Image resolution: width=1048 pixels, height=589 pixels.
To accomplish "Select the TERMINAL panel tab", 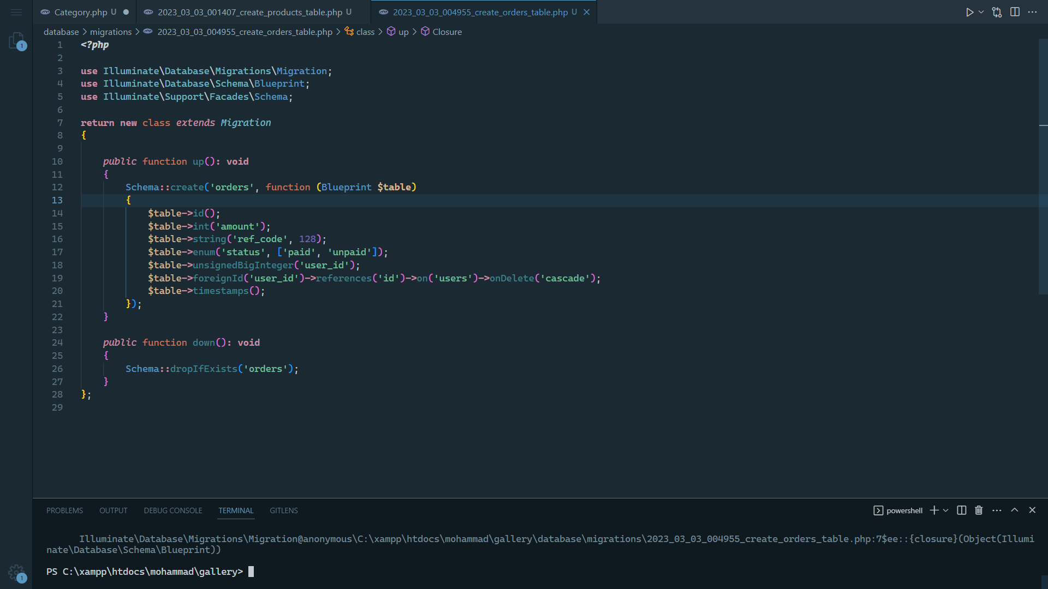I will [236, 510].
